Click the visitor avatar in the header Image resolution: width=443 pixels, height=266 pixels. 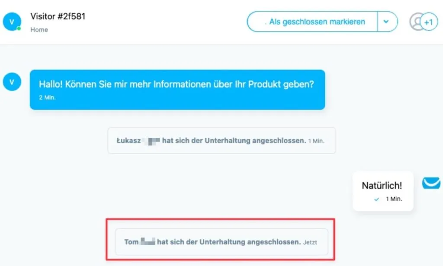tap(12, 22)
